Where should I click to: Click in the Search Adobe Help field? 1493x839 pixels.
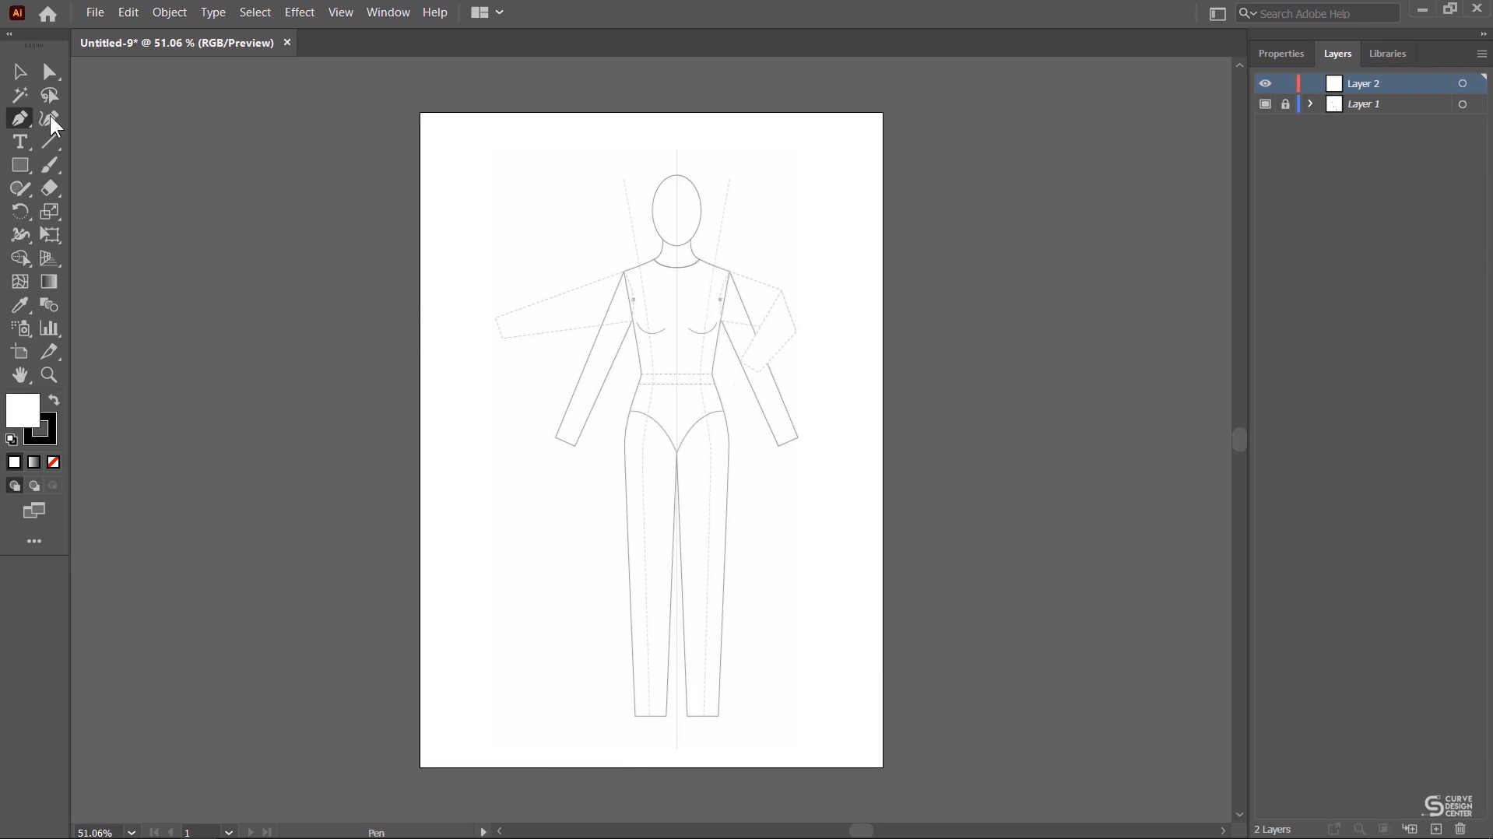point(1323,13)
